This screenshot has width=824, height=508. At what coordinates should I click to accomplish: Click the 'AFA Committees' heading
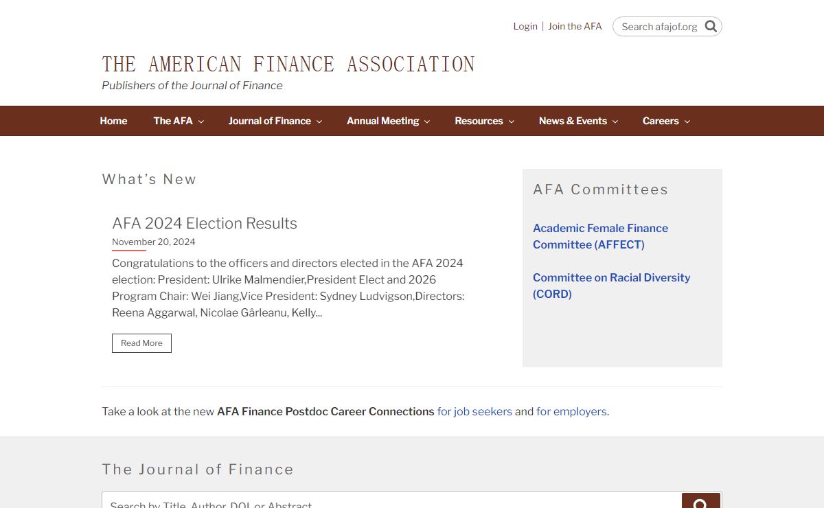tap(600, 189)
